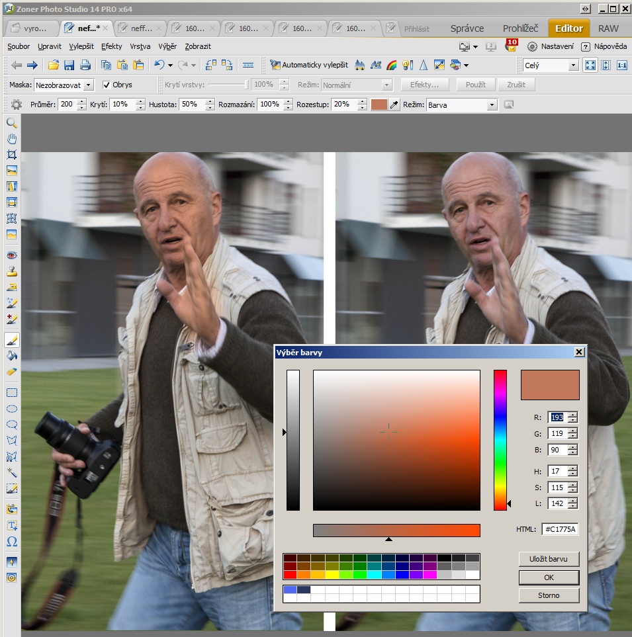Image resolution: width=632 pixels, height=637 pixels.
Task: Choose the red-eye removal tool
Action: (11, 255)
